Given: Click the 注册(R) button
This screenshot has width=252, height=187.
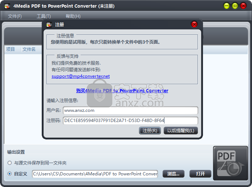Looking at the screenshot, I should [150, 131].
